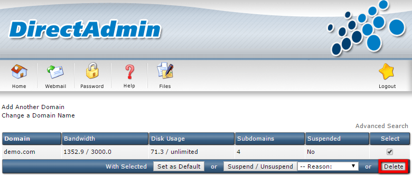Viewport: 412px width, 196px height.
Task: Open Files manager icon
Action: tap(165, 71)
